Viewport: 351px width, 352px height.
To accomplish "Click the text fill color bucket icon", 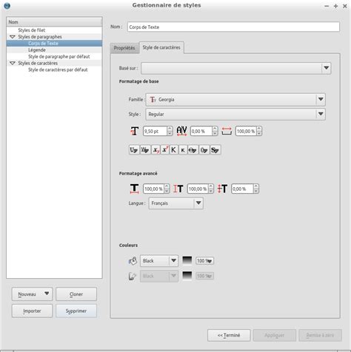I will pos(133,261).
